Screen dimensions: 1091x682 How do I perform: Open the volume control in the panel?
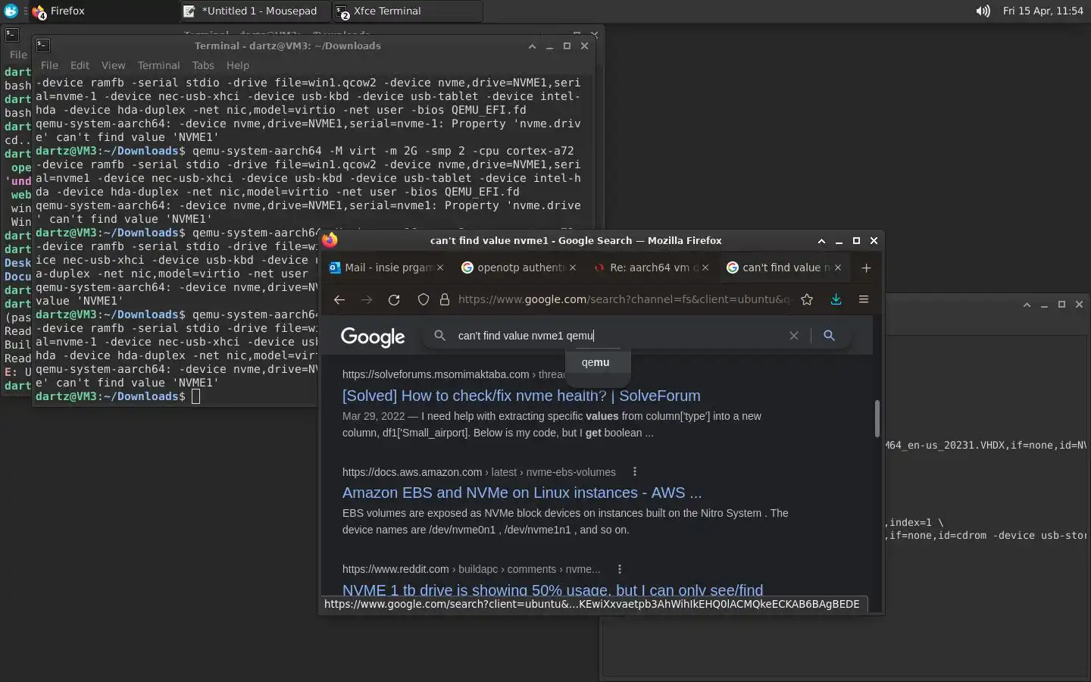[983, 11]
